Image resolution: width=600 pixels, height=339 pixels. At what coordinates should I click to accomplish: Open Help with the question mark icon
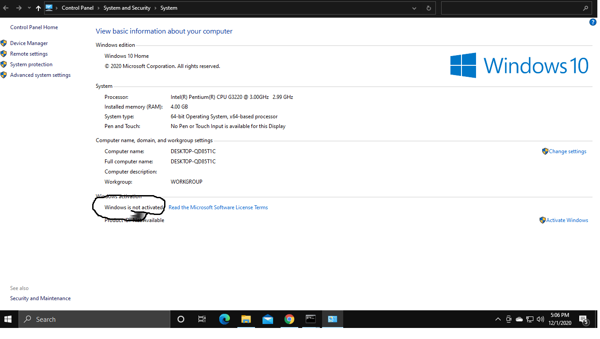pos(593,22)
